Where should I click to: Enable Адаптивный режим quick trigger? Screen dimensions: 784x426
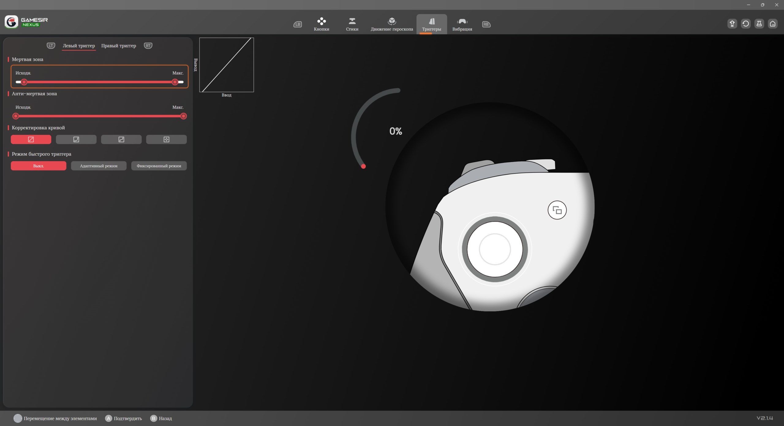point(99,166)
